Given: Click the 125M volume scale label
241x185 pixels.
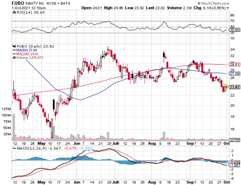Looking at the screenshot, I should pos(6,109).
